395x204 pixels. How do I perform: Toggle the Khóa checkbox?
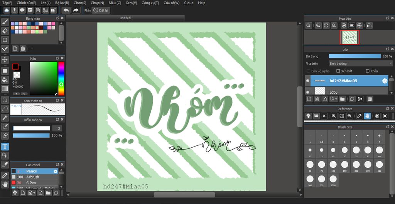[368, 71]
